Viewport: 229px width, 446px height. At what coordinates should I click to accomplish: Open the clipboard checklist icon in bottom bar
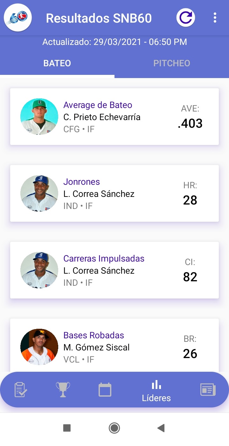[21, 390]
